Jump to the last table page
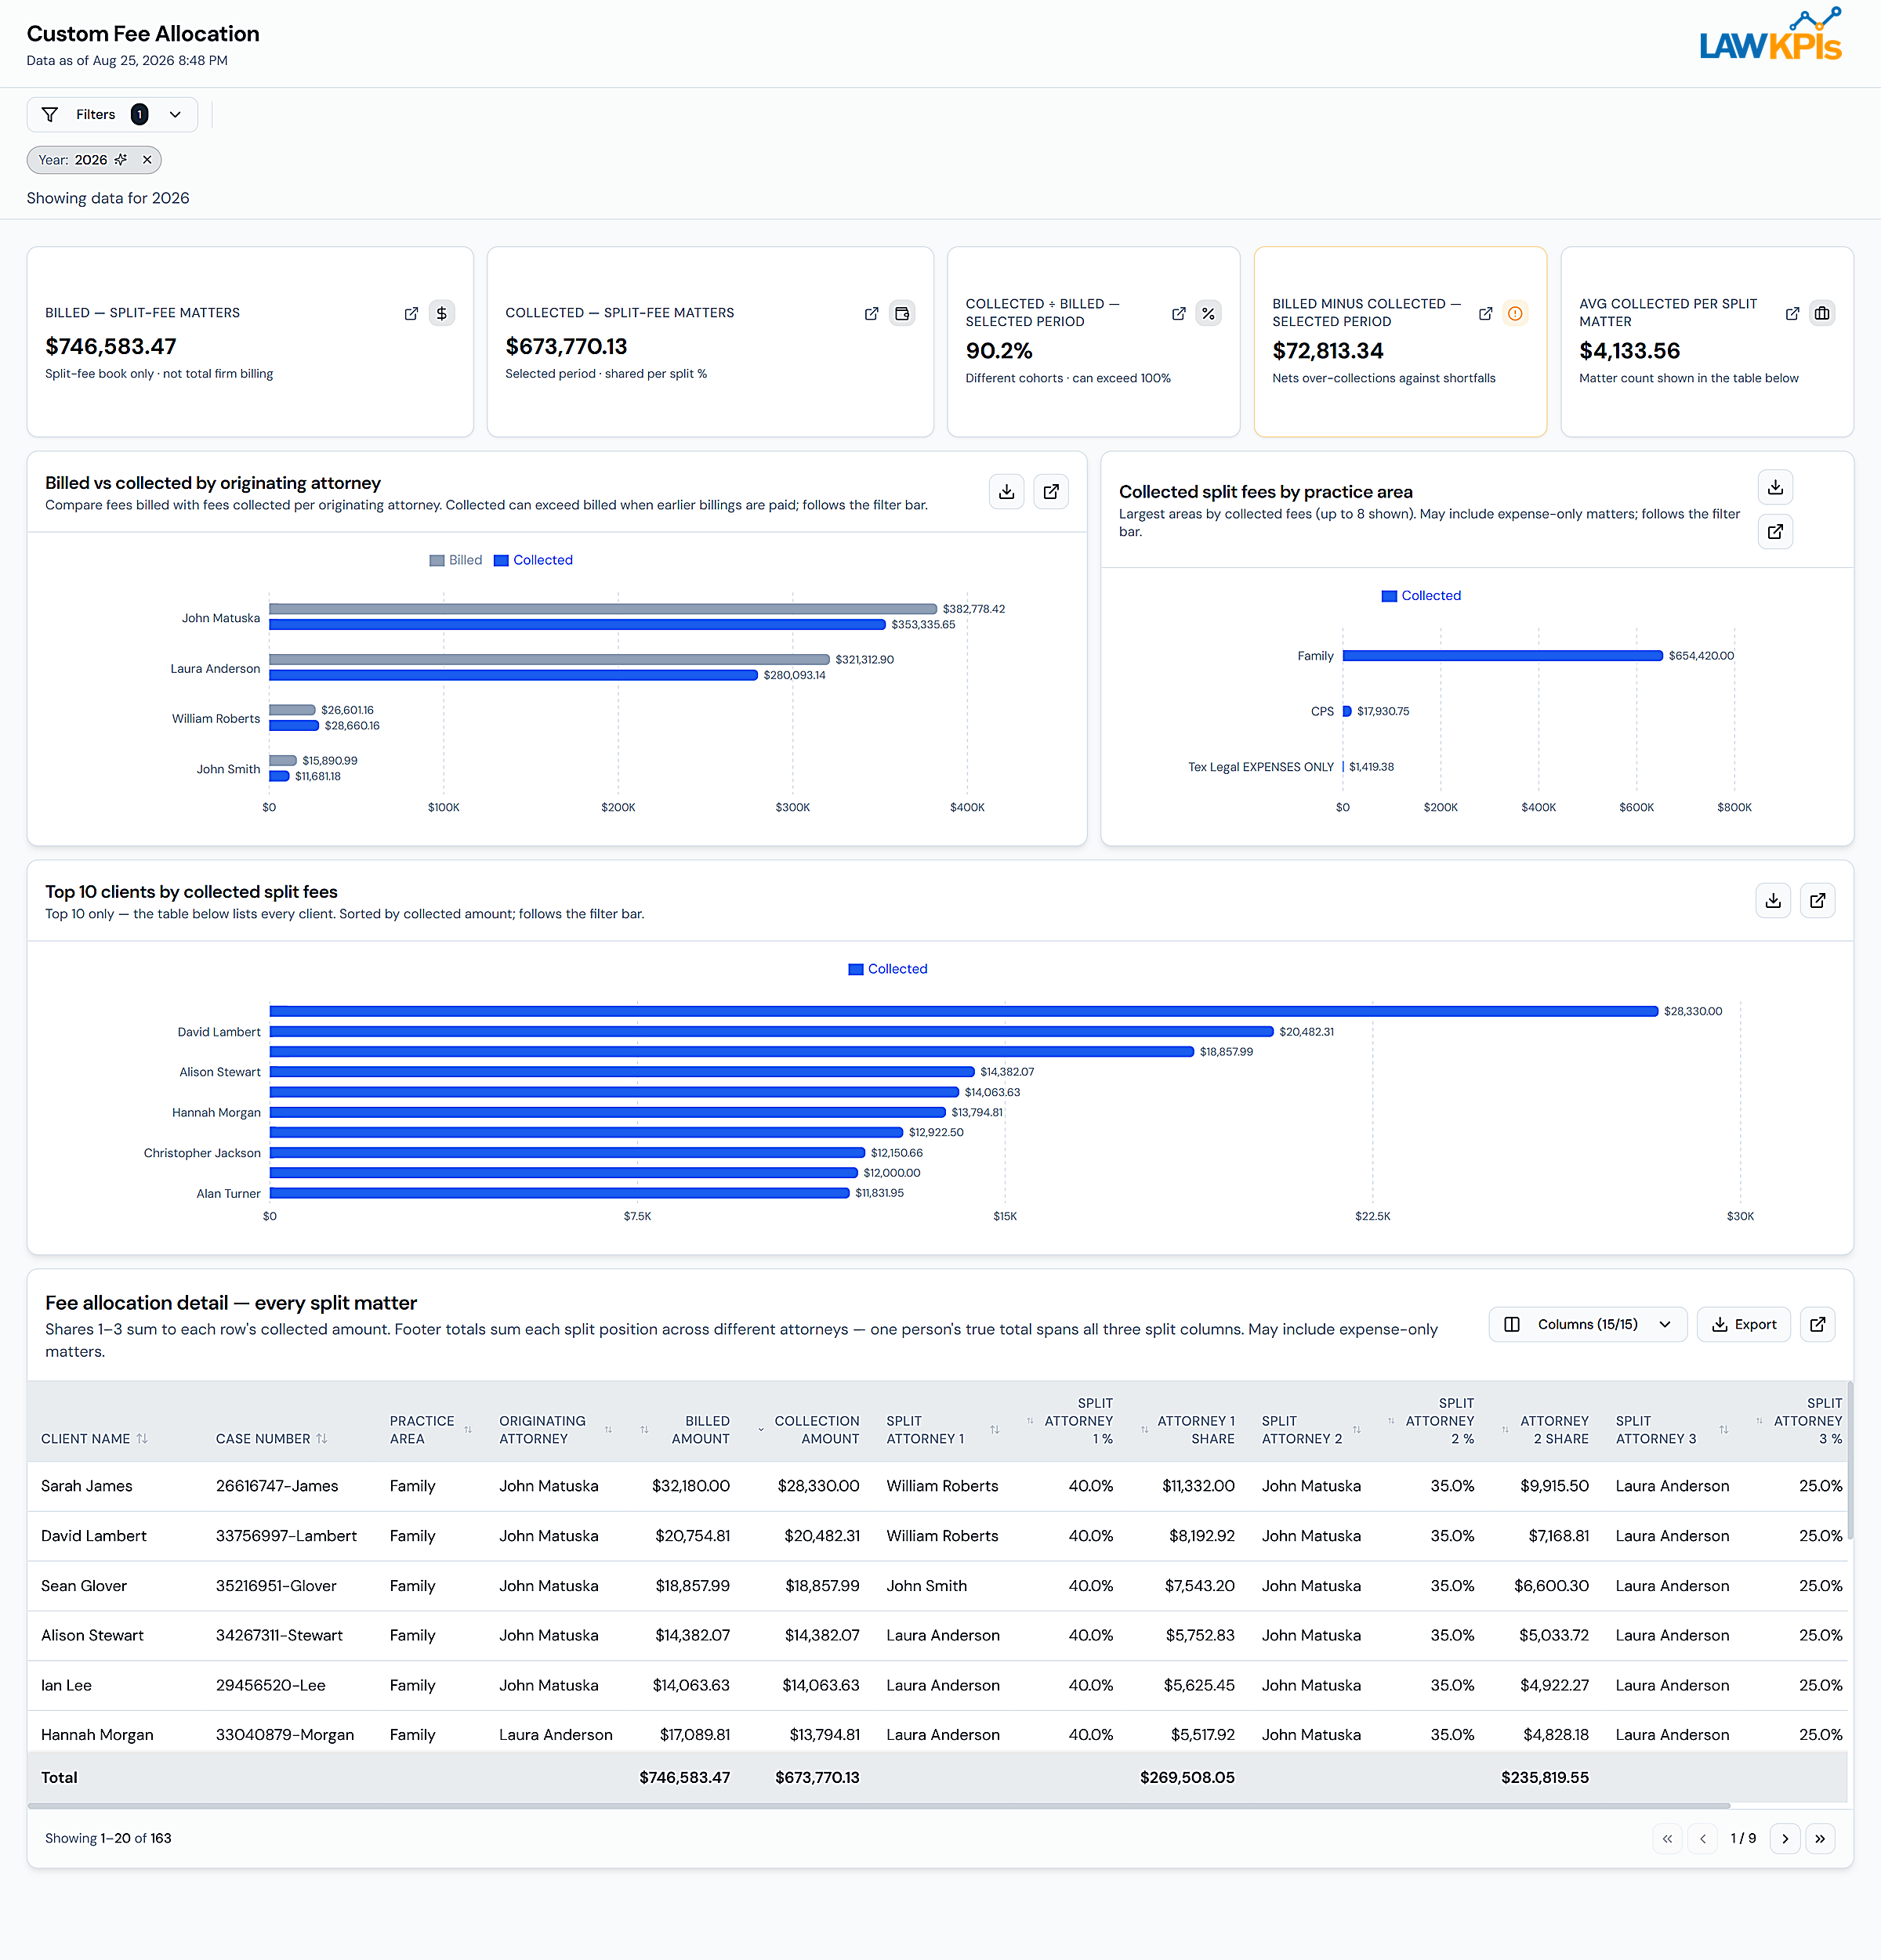This screenshot has width=1881, height=1960. [x=1820, y=1838]
